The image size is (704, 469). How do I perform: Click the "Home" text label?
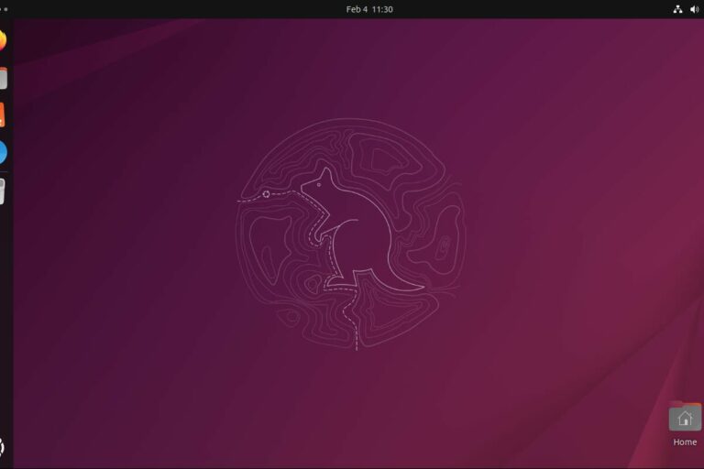[x=685, y=442]
